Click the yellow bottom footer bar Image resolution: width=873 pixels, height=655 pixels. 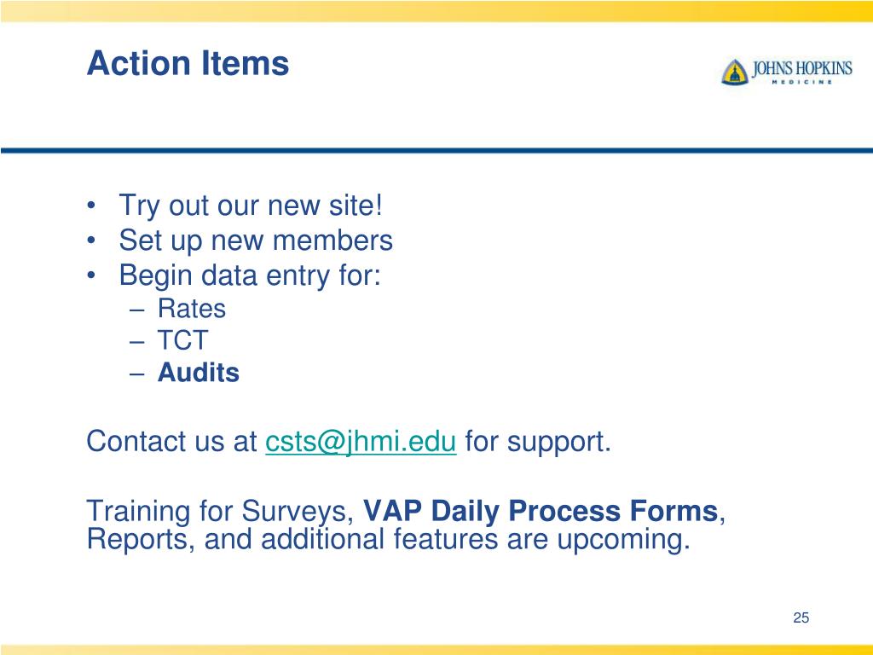(436, 649)
